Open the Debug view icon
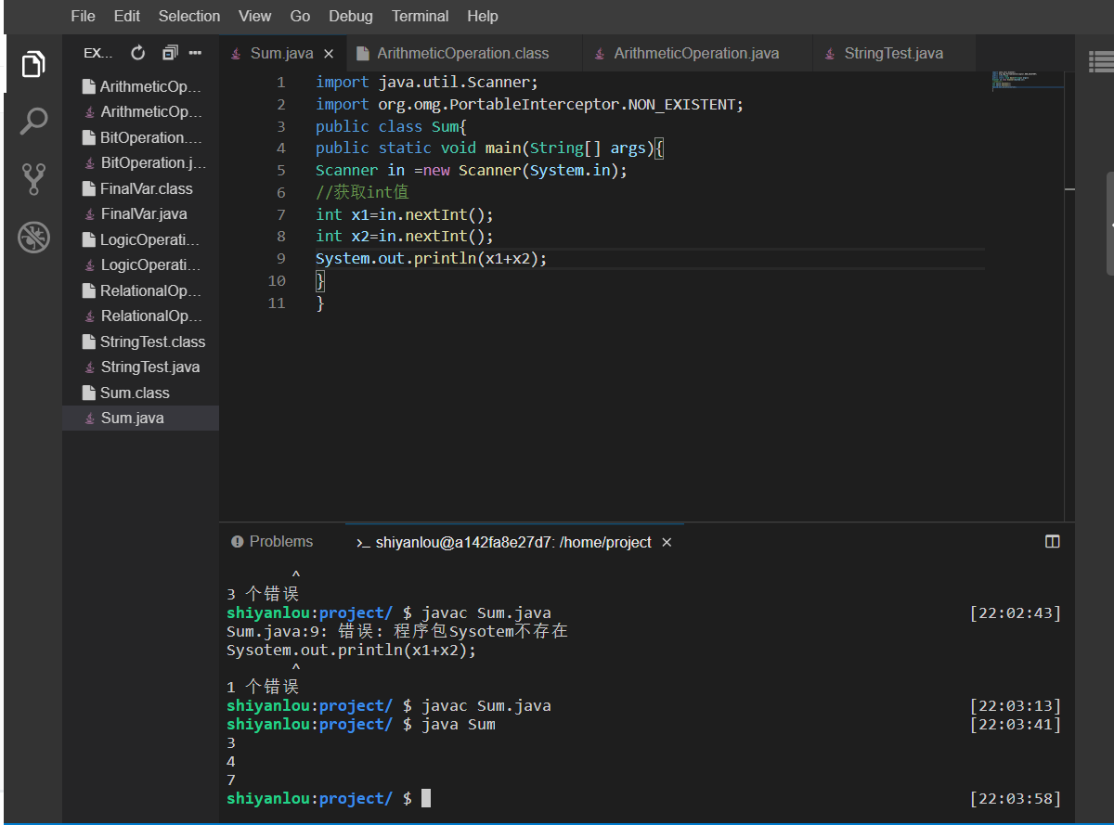The image size is (1114, 825). [33, 238]
